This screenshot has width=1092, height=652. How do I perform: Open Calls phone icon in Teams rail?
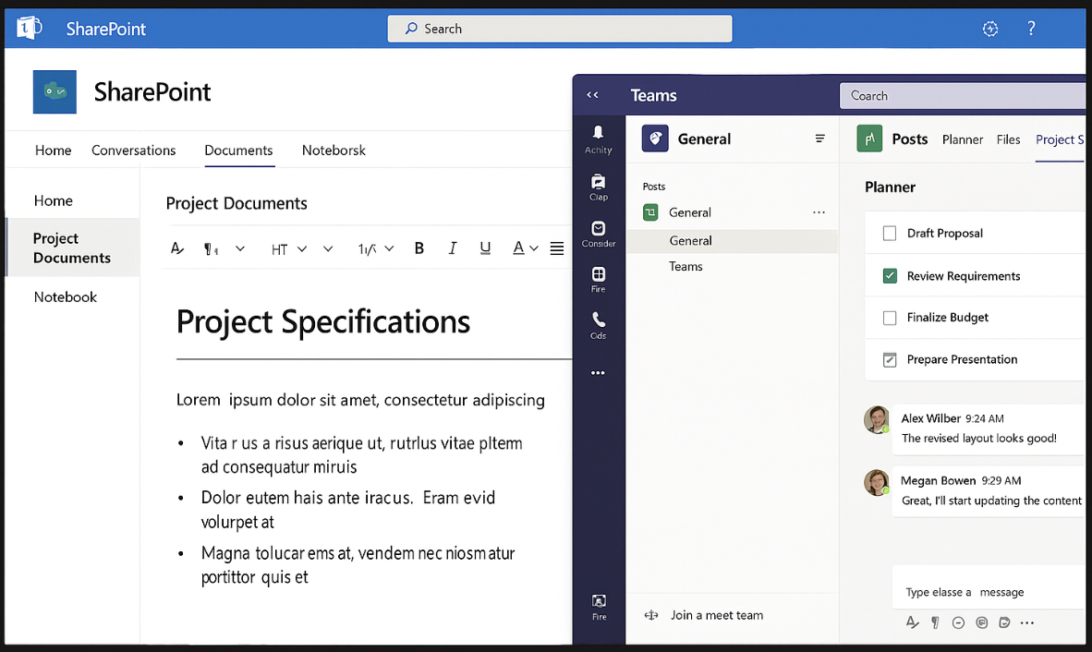[x=598, y=326]
